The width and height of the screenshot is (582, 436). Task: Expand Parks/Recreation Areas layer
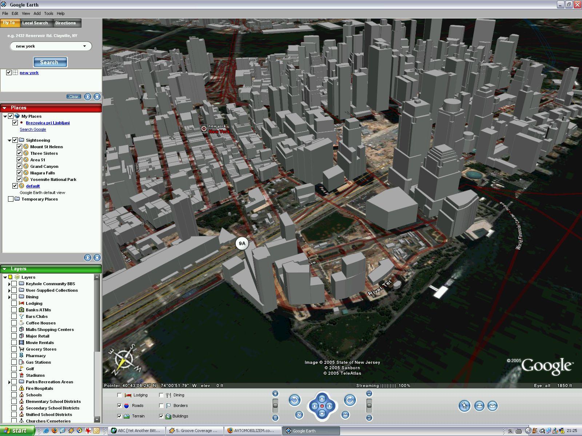click(9, 382)
